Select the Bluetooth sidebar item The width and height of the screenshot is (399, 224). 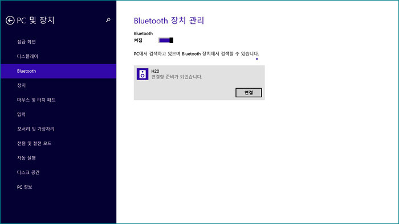click(x=58, y=71)
